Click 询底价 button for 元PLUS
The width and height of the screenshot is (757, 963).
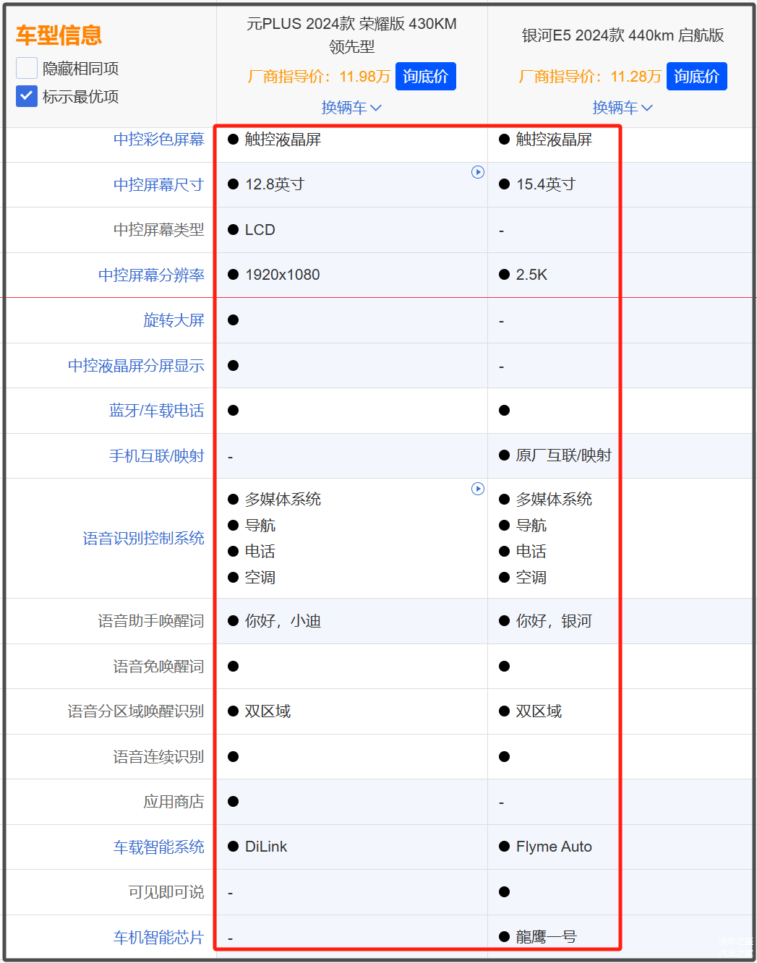click(x=425, y=77)
